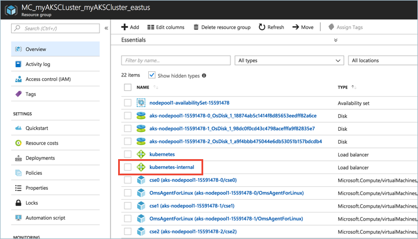
Task: Click the info icon beside Show hidden types
Action: coord(204,76)
